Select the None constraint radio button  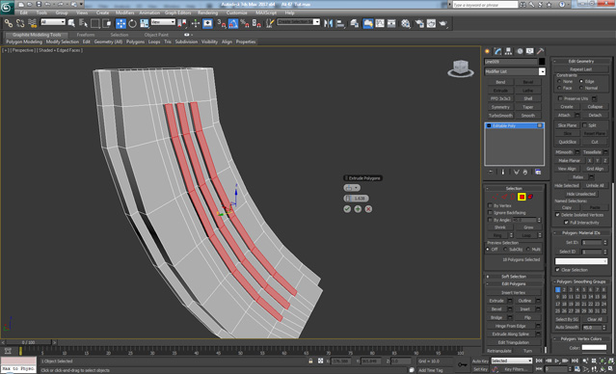pyautogui.click(x=559, y=81)
